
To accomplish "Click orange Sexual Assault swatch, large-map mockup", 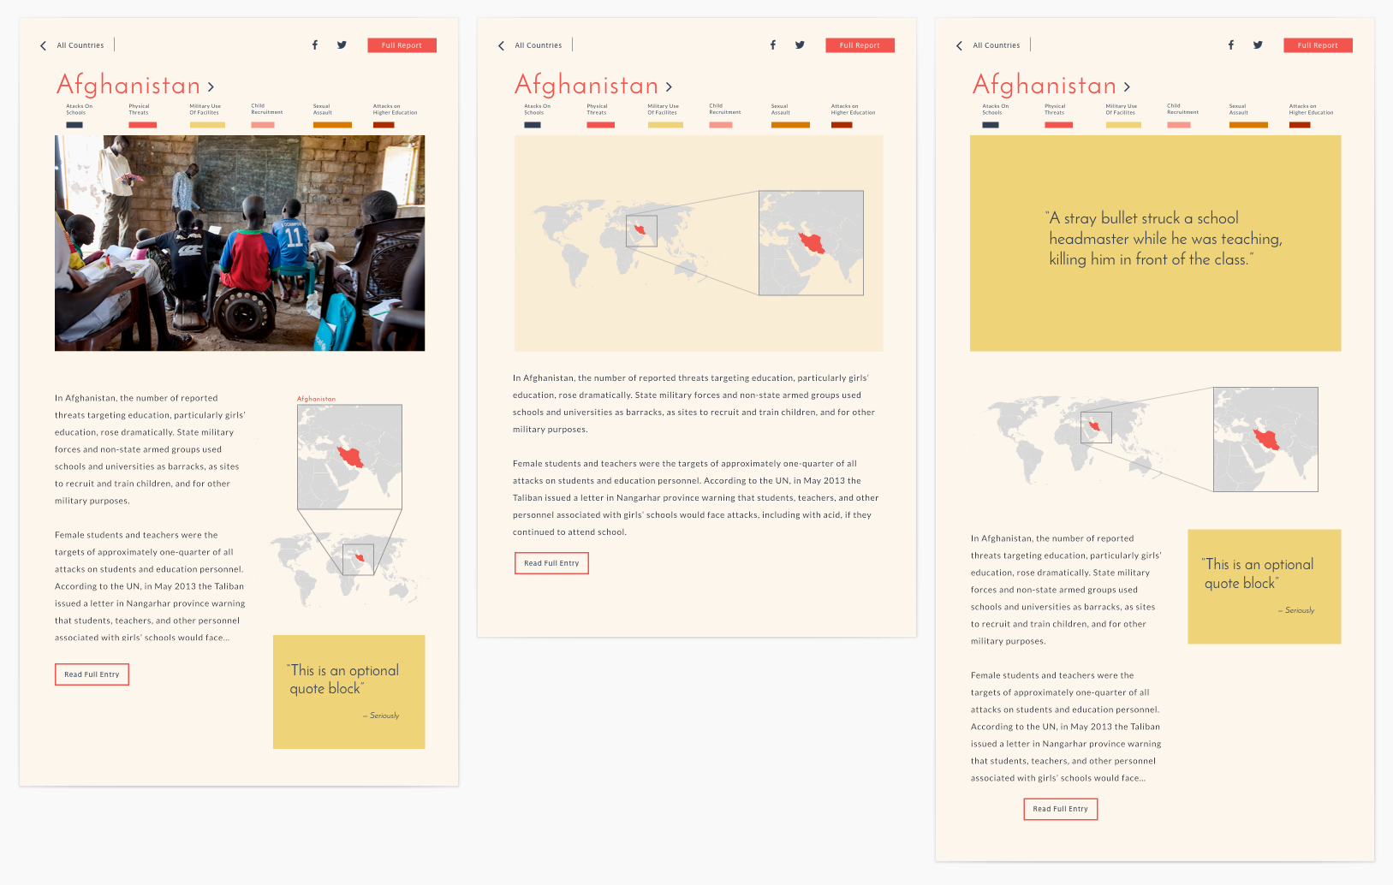I will tap(790, 125).
